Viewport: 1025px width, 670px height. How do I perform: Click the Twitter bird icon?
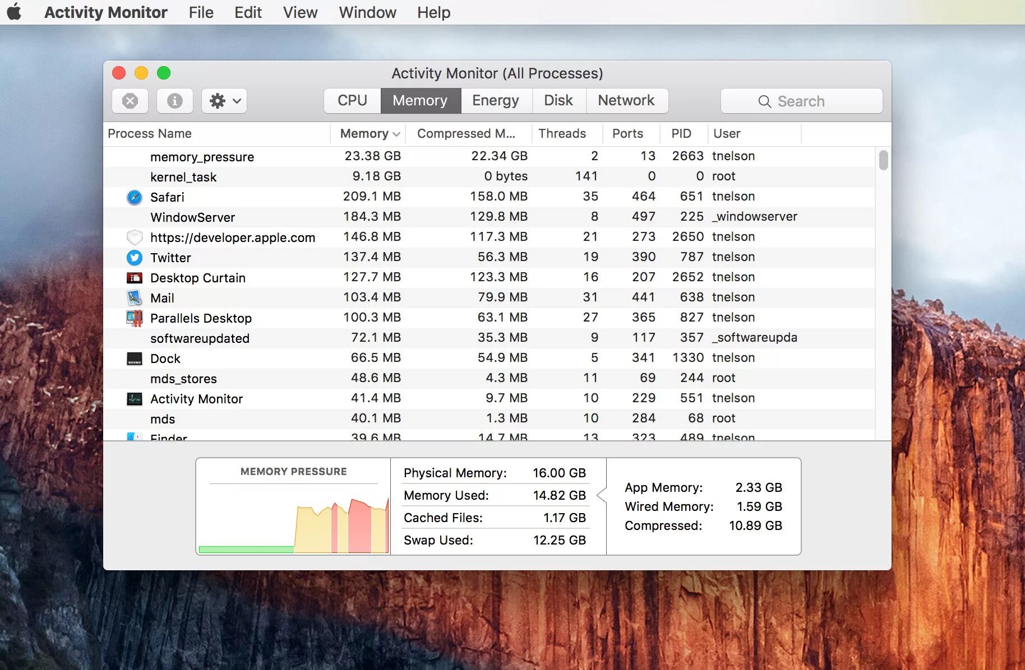135,258
